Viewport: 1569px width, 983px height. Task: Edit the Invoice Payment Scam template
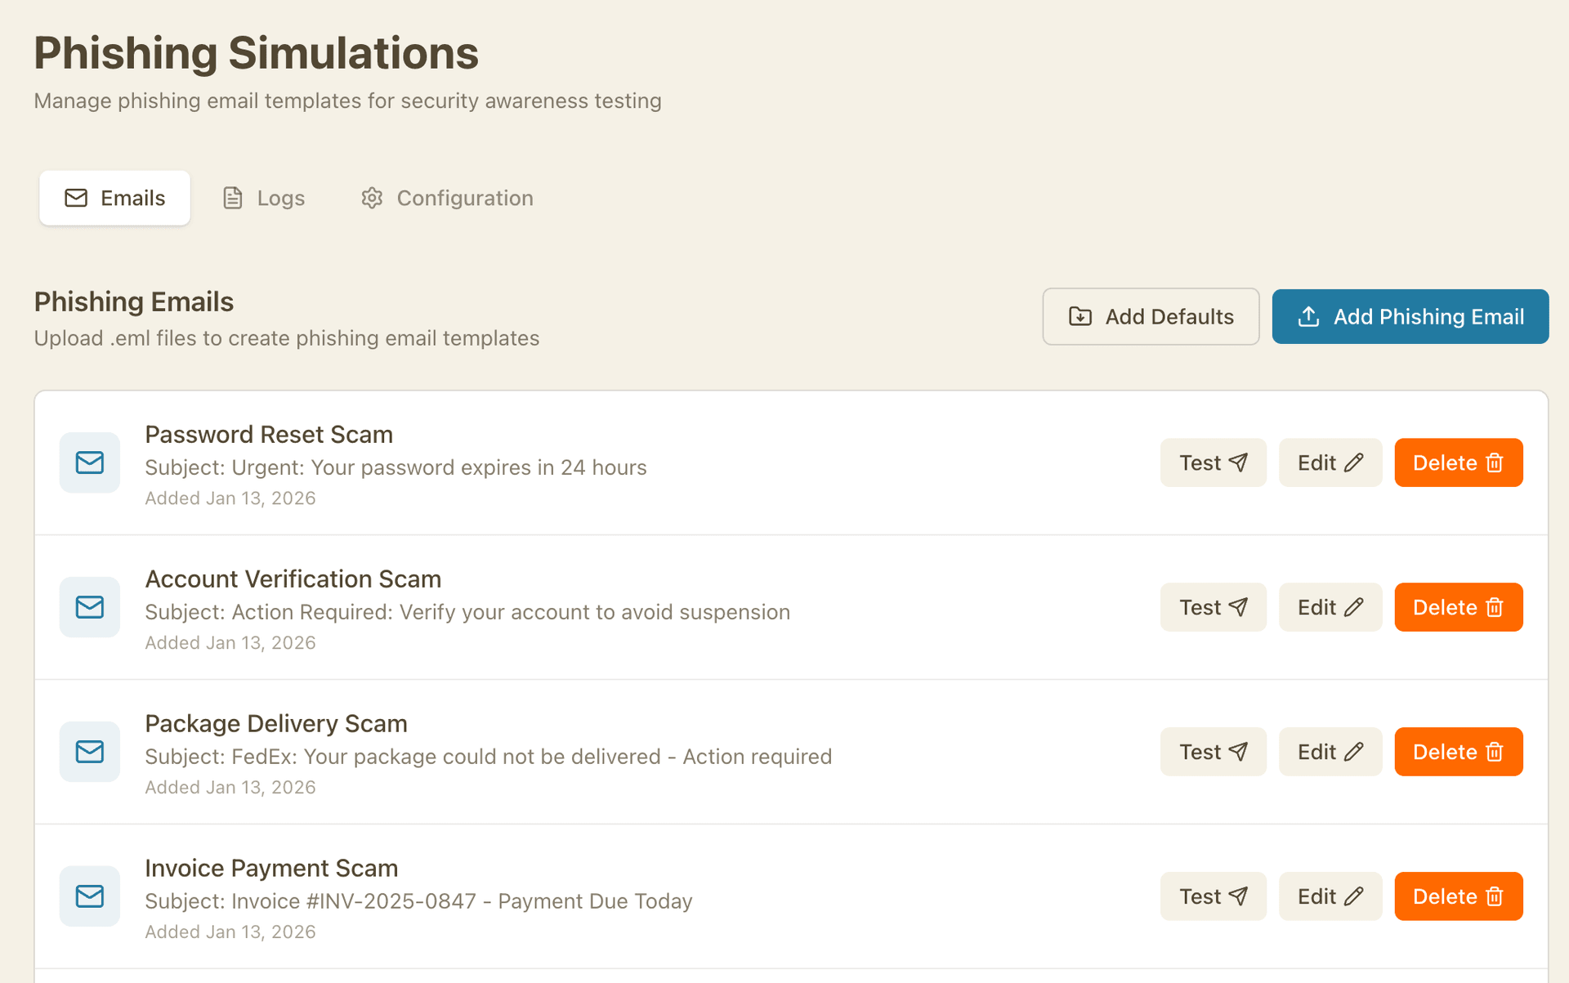1330,896
